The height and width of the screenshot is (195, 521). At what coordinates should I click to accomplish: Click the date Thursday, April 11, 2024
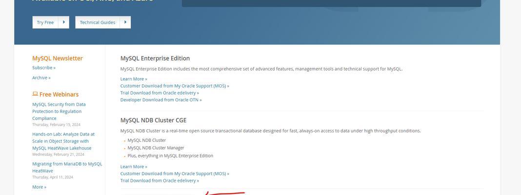click(53, 177)
